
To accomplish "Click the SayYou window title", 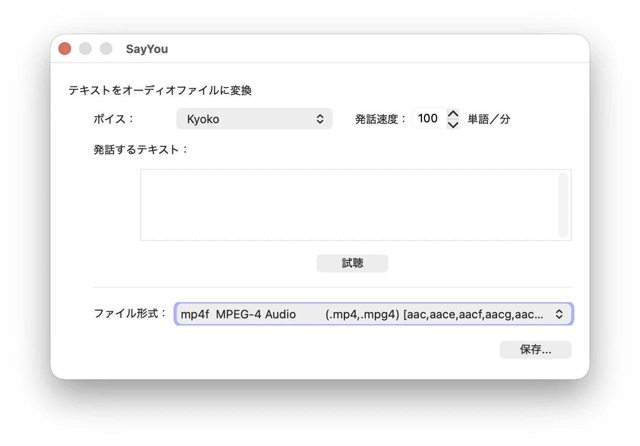I will [147, 49].
